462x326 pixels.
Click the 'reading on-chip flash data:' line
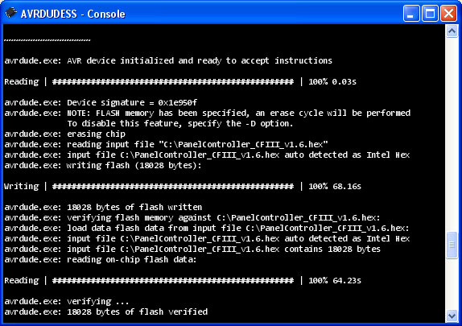pyautogui.click(x=100, y=259)
